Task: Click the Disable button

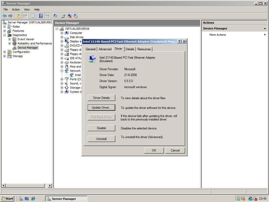Action: tap(101, 128)
